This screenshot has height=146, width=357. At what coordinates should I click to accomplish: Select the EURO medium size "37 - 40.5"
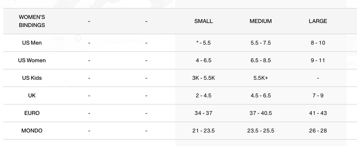[x=260, y=113]
